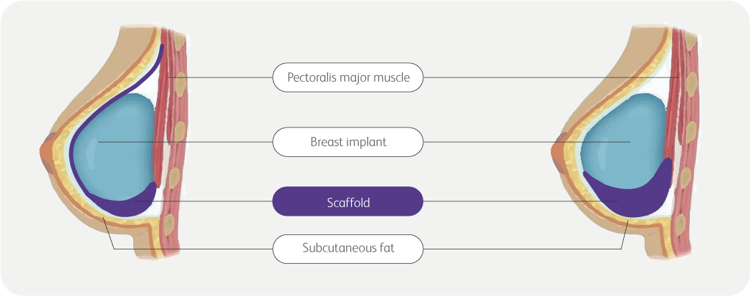The height and width of the screenshot is (296, 750).
Task: Click the Pectoralis major muscle label
Action: coord(347,77)
